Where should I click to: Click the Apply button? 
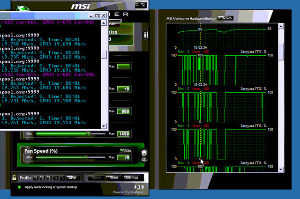coord(96,178)
